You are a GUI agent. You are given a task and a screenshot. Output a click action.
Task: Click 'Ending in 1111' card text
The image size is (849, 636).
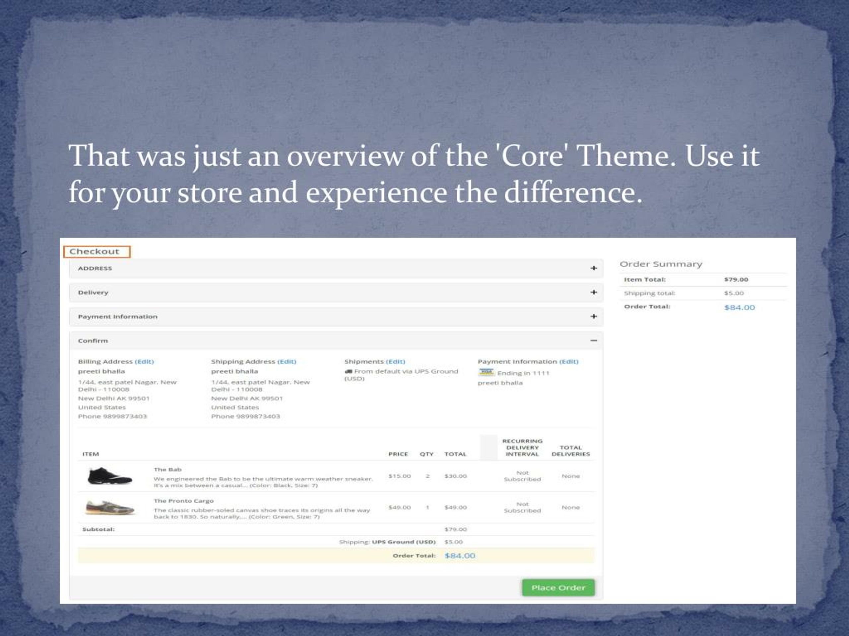coord(523,373)
